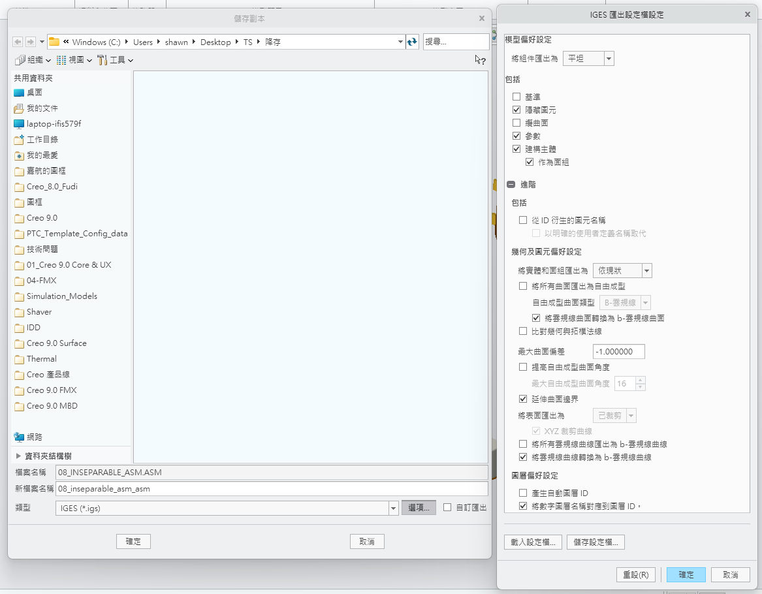Uncheck the 隱藏圖元 hidden entities checkbox
Image resolution: width=762 pixels, height=594 pixels.
pyautogui.click(x=516, y=110)
